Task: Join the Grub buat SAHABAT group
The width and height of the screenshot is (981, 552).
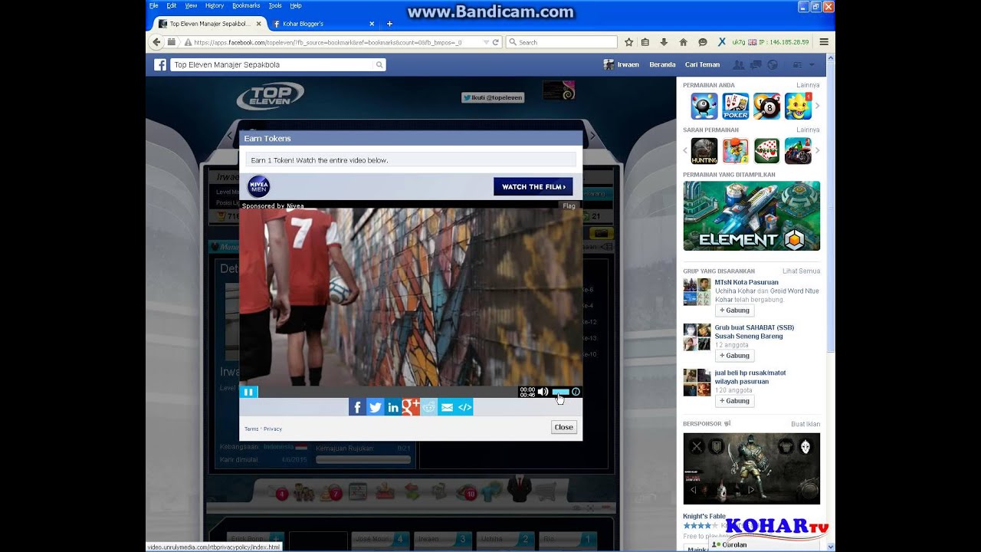Action: [734, 356]
